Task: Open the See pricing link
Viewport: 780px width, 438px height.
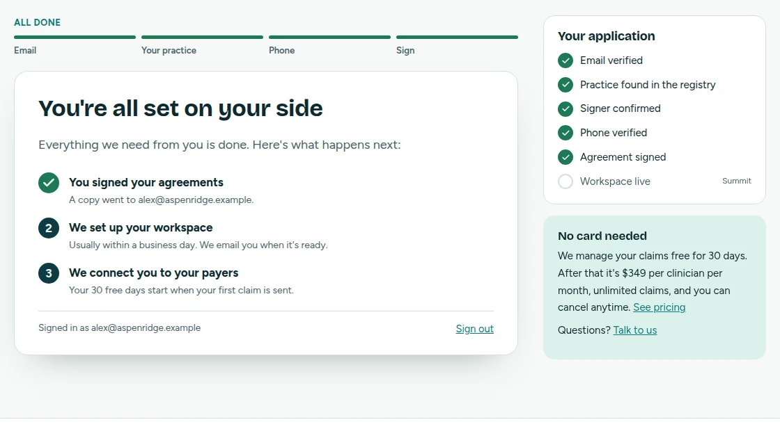Action: pos(659,307)
